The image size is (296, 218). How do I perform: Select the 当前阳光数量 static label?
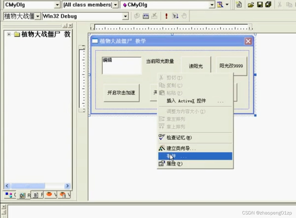click(160, 61)
